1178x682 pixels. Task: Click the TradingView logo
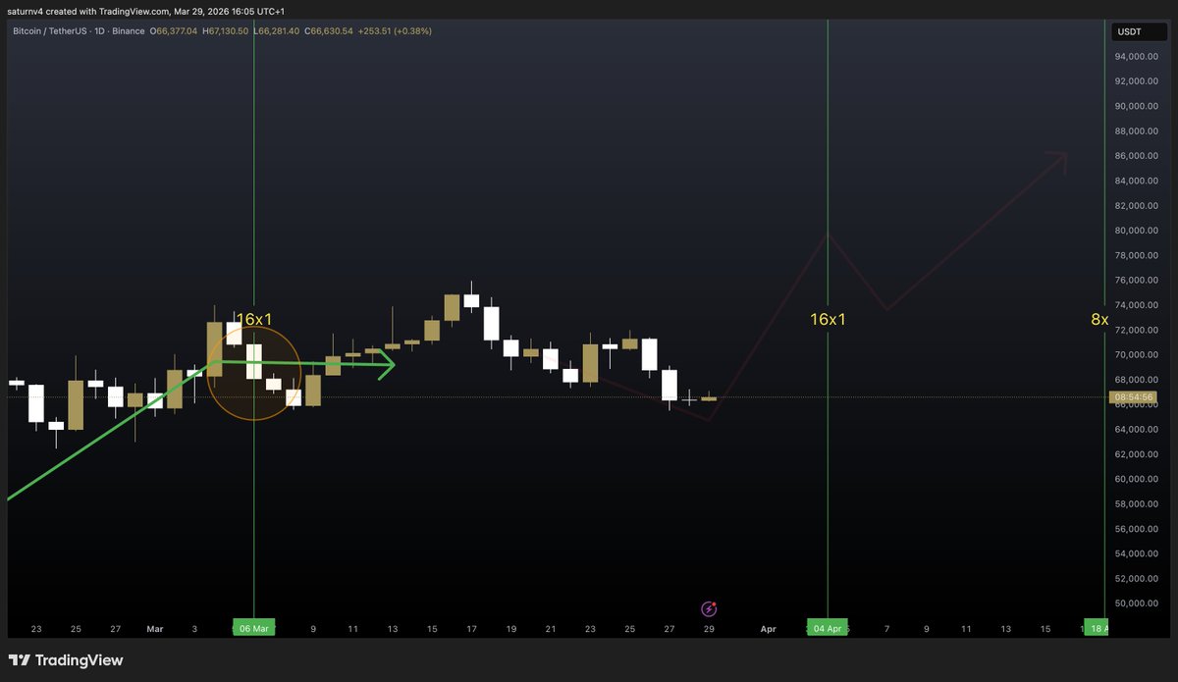pyautogui.click(x=66, y=660)
